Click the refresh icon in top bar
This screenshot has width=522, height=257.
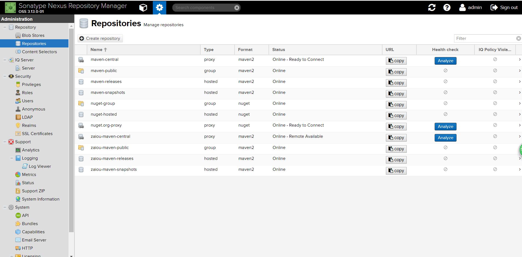432,7
